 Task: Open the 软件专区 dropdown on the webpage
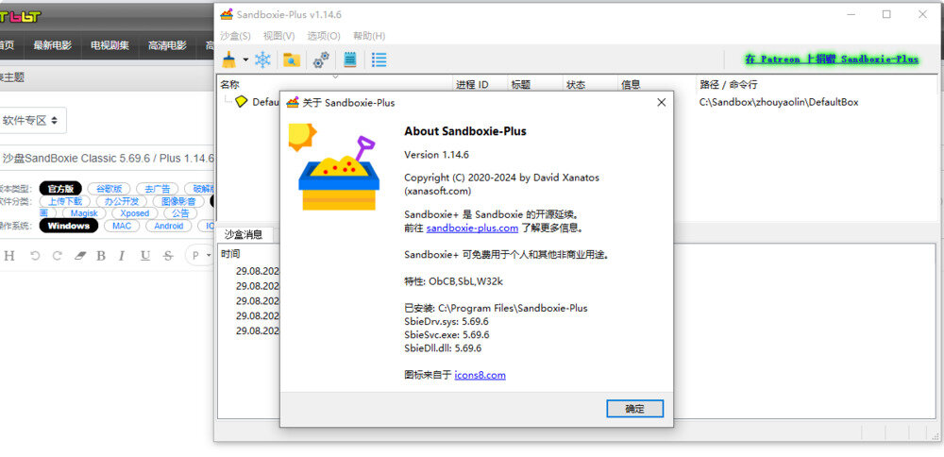31,121
